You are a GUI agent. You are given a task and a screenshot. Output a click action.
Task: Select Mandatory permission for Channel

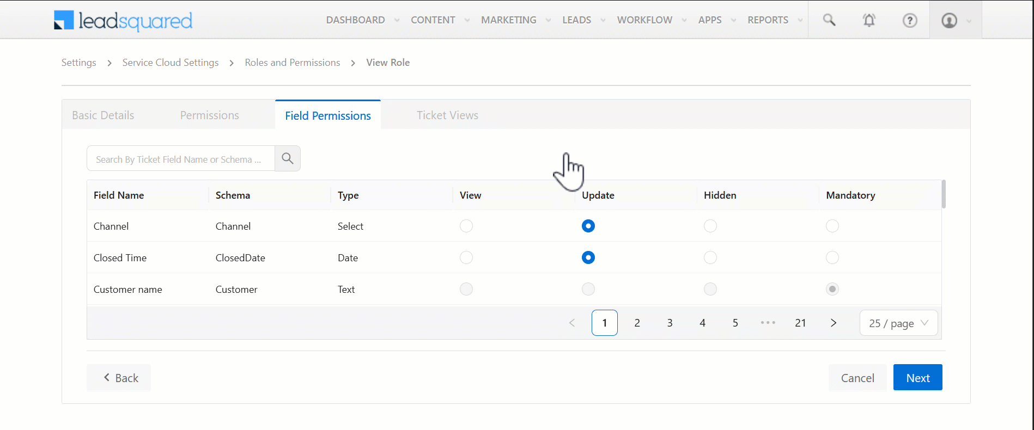tap(832, 226)
